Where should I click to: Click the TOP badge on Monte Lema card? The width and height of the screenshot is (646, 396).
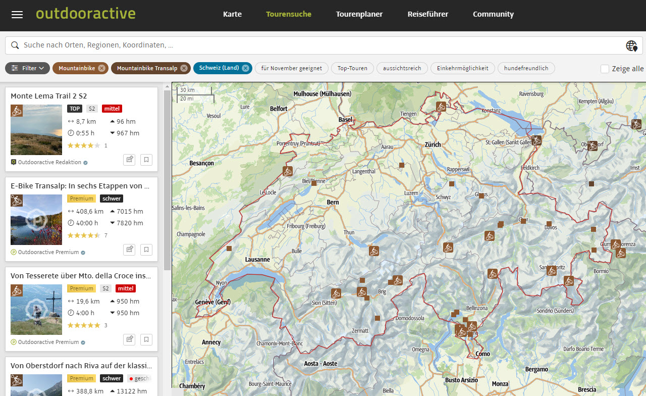pos(75,109)
